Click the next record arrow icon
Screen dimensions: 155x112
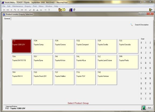click(x=18, y=10)
